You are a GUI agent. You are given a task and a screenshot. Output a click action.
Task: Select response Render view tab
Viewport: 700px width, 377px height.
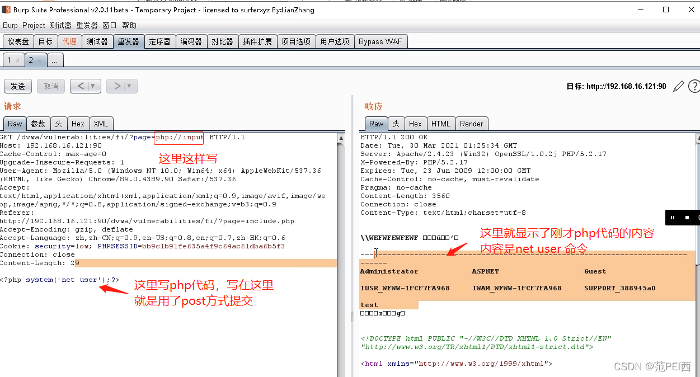point(472,124)
